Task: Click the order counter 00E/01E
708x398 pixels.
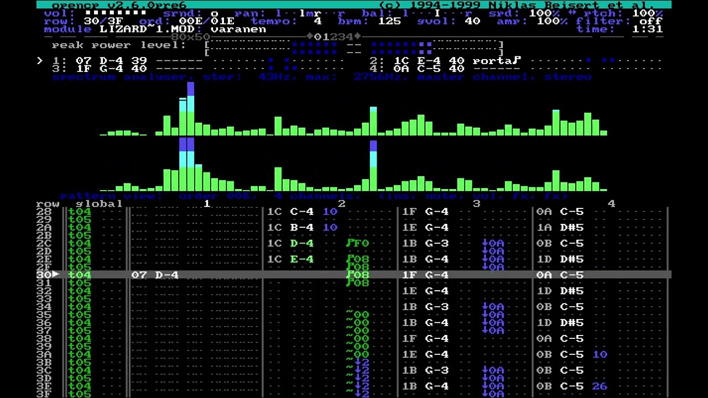Action: coord(206,21)
